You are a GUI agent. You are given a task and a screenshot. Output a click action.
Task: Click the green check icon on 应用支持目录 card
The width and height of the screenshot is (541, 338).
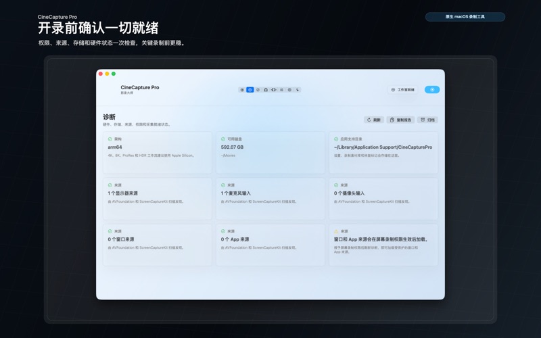pyautogui.click(x=336, y=139)
